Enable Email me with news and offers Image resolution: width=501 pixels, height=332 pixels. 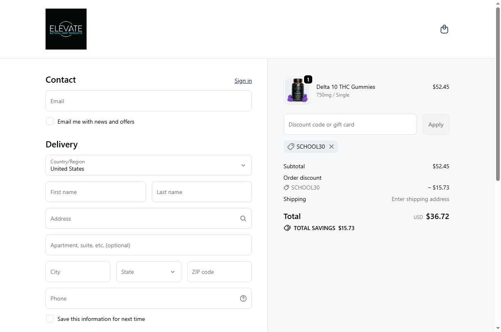click(x=50, y=121)
